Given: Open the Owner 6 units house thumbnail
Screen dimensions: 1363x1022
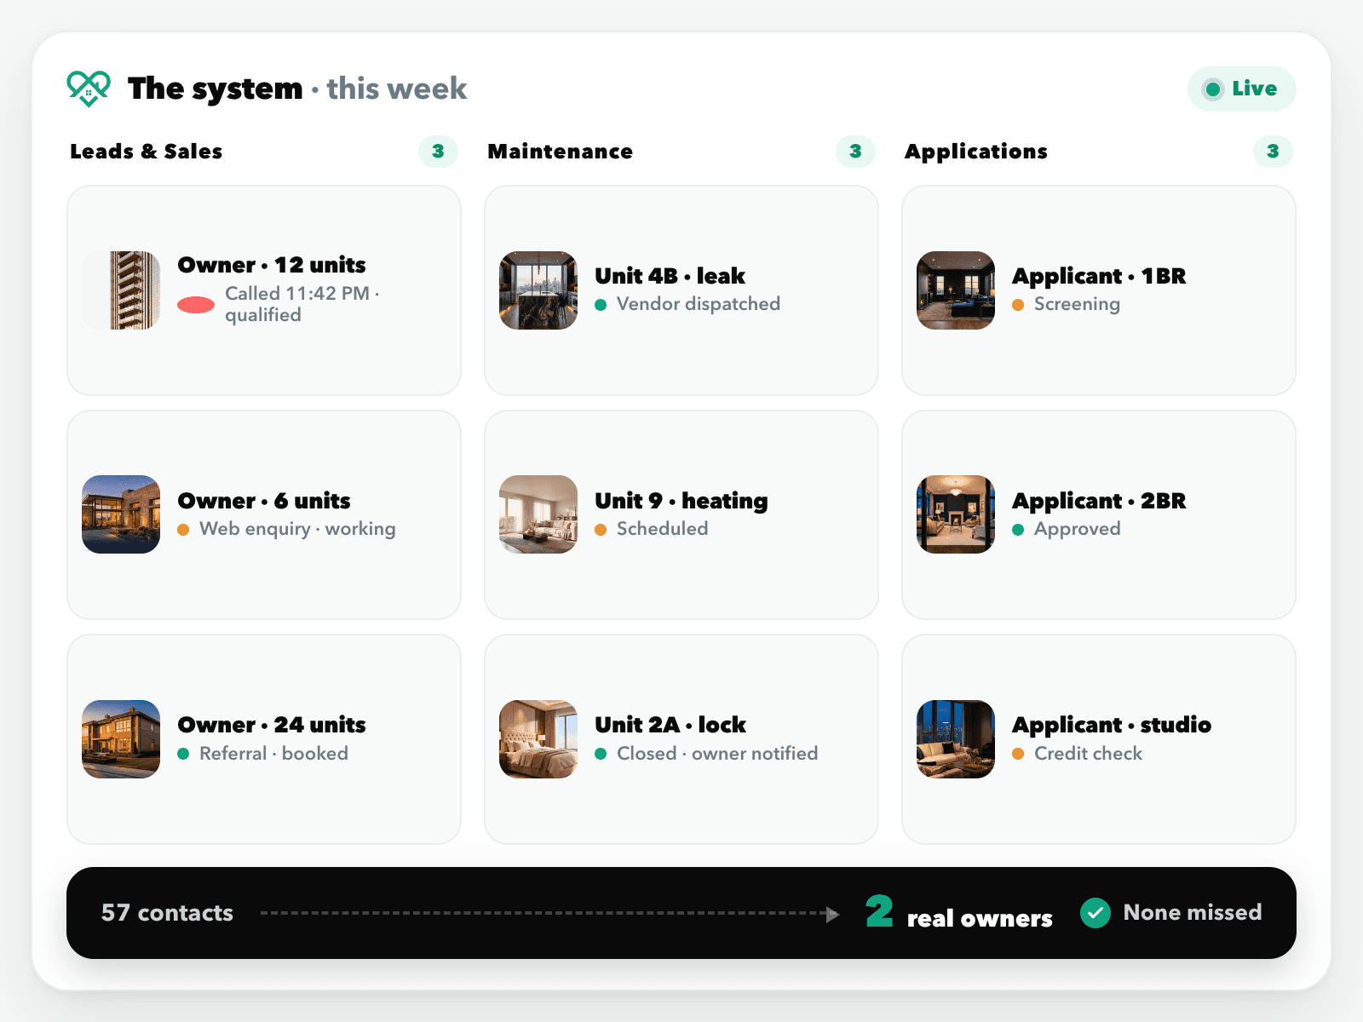Looking at the screenshot, I should pyautogui.click(x=121, y=514).
